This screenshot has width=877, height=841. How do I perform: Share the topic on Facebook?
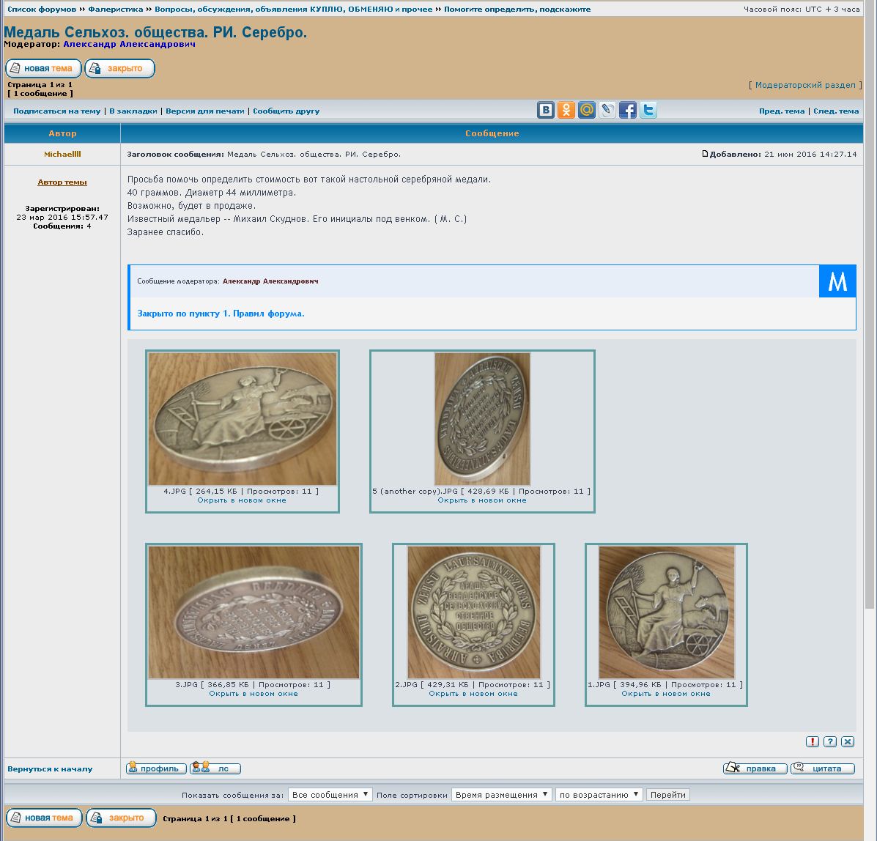pos(628,111)
